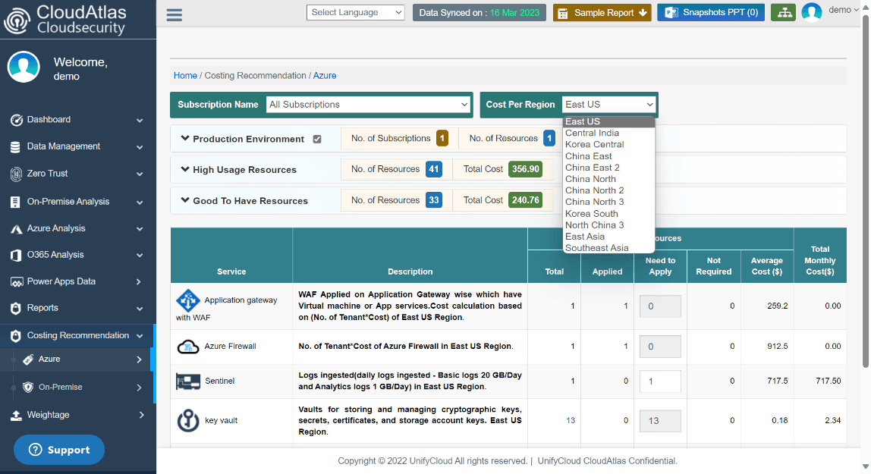Click the O365 Analysis icon in sidebar

[x=16, y=256]
